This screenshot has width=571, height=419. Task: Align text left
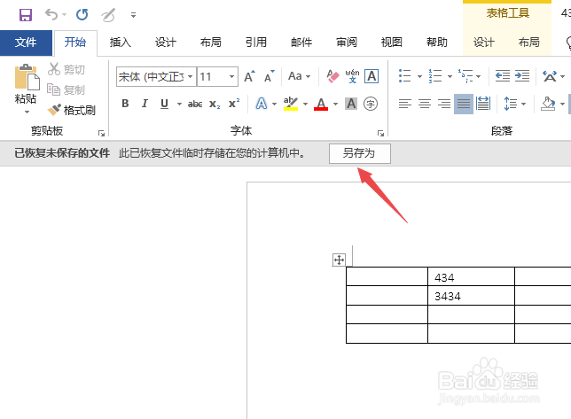404,104
